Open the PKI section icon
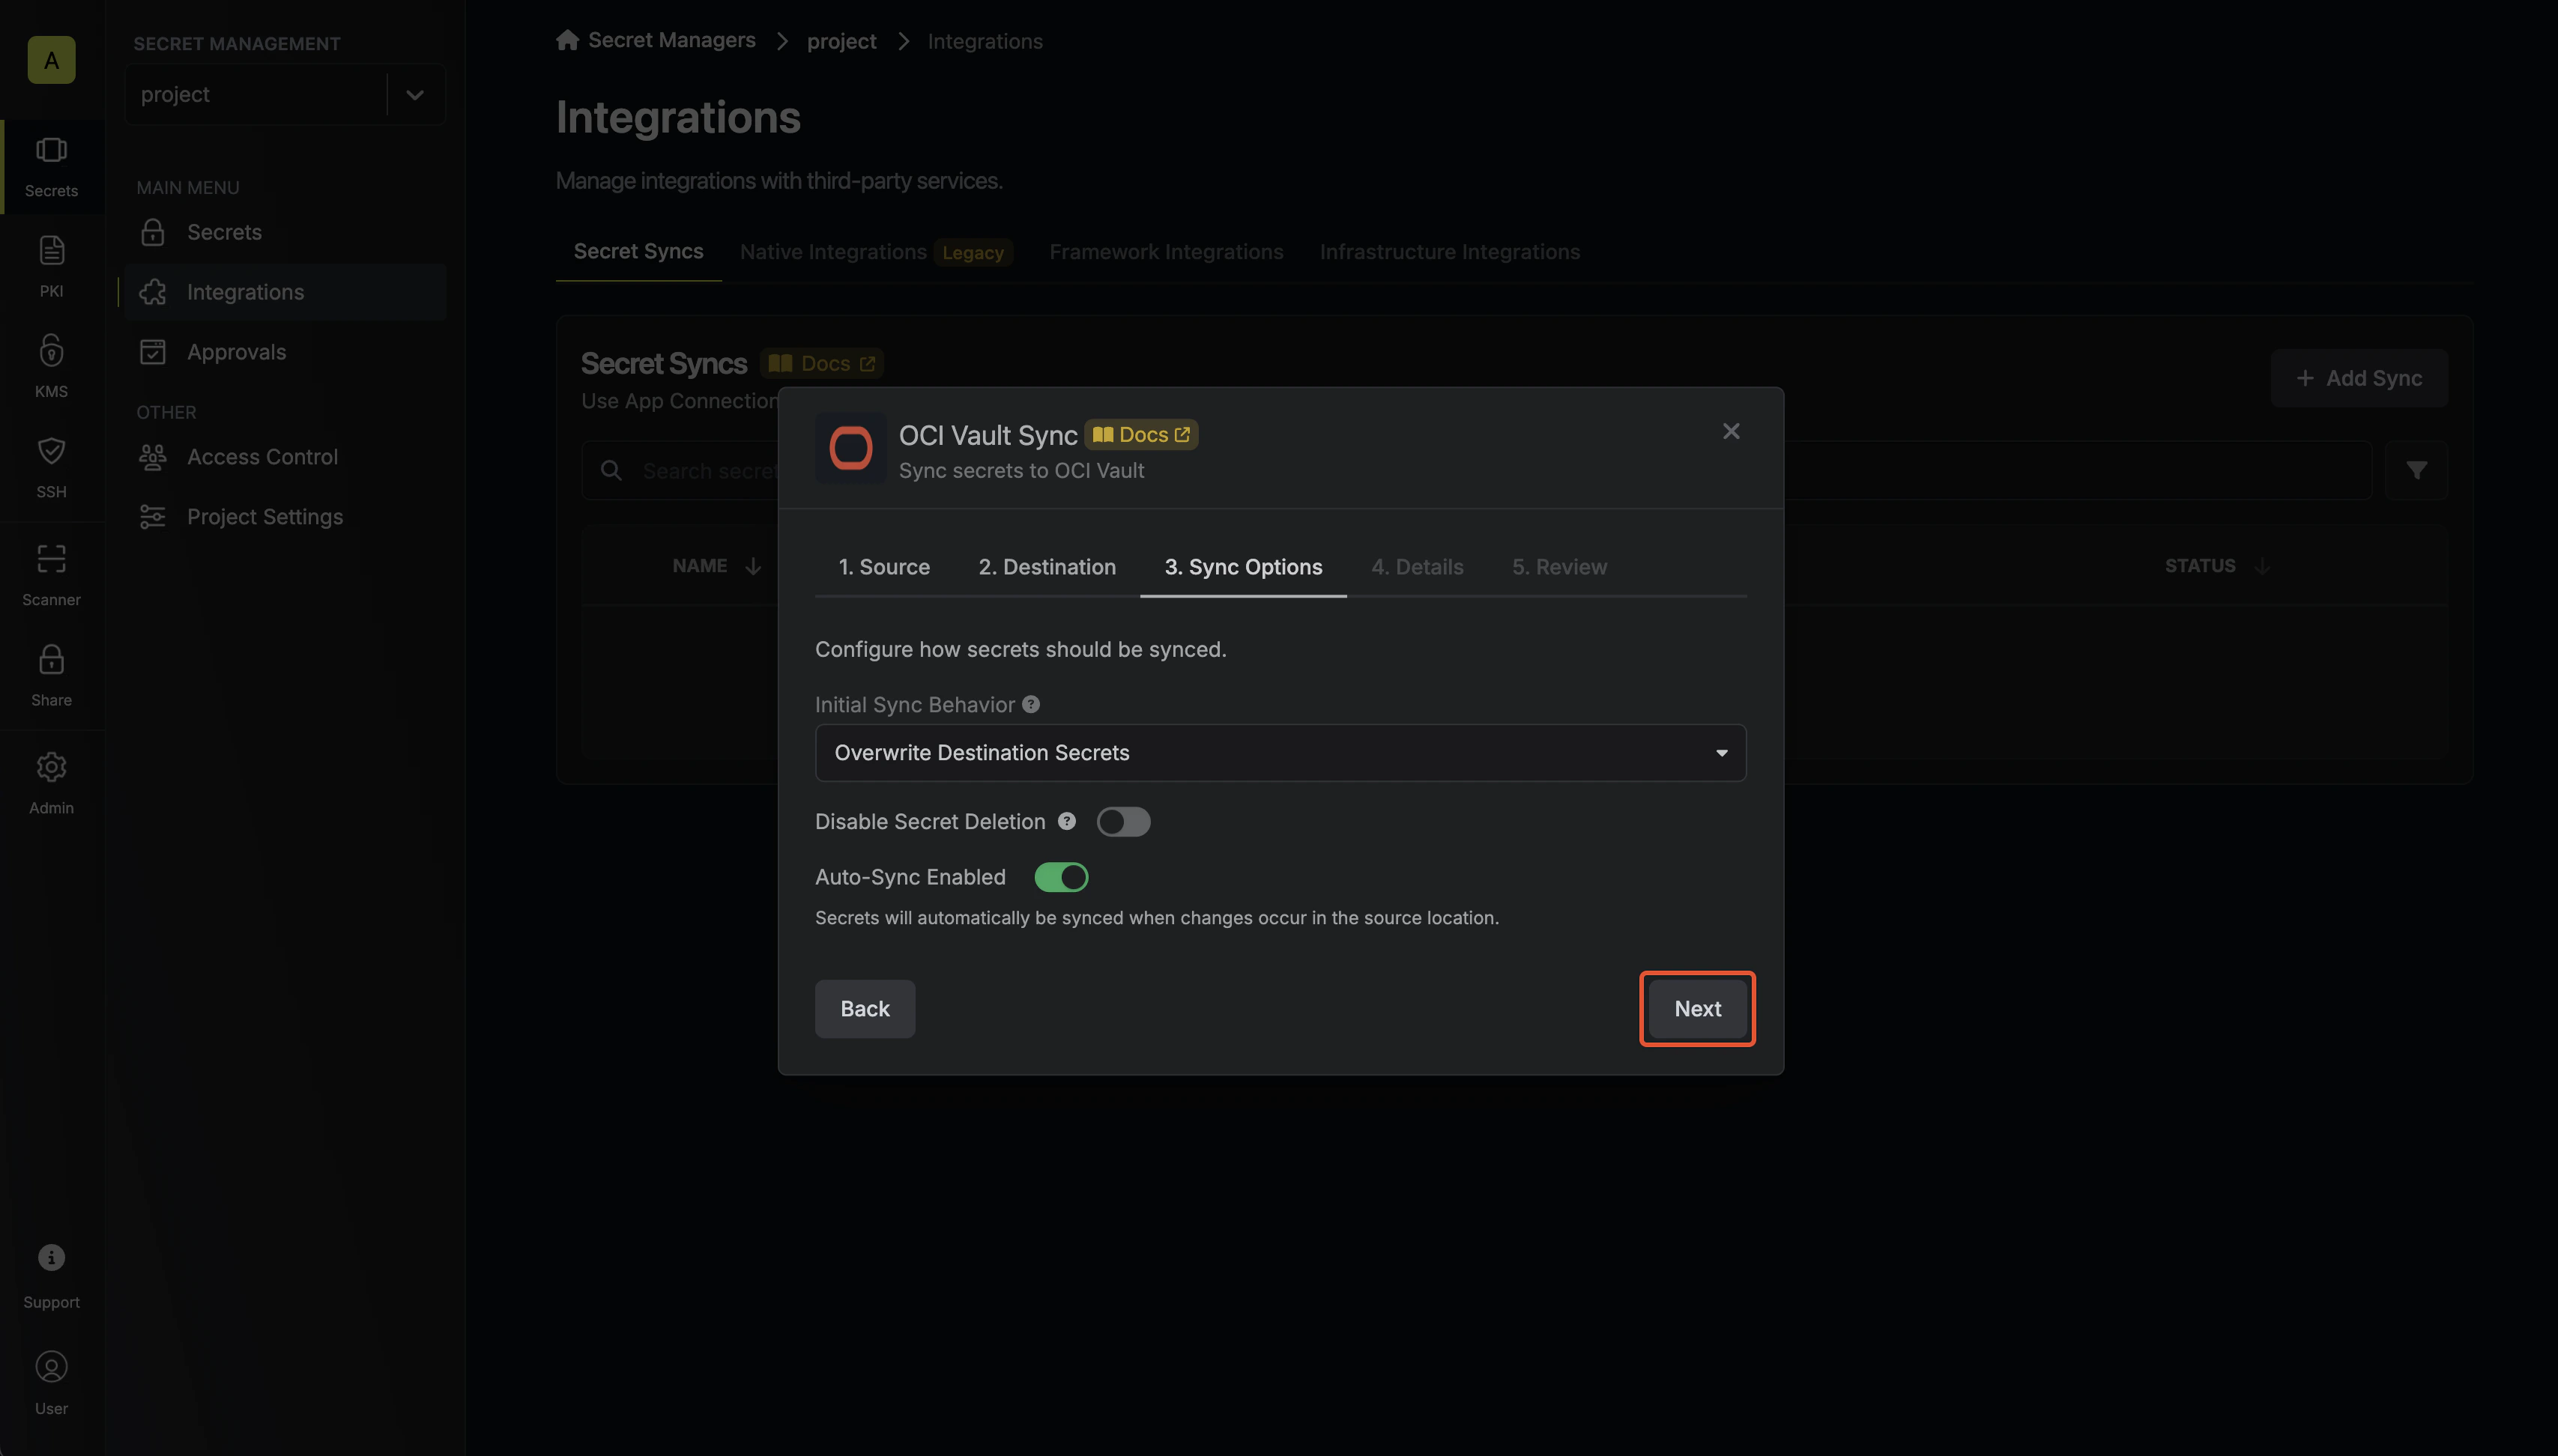This screenshot has width=2558, height=1456. 51,250
